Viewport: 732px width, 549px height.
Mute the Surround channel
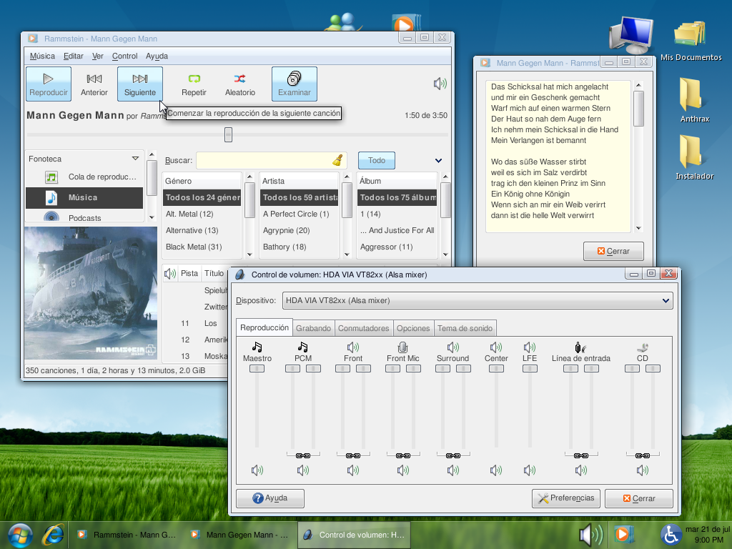coord(452,470)
